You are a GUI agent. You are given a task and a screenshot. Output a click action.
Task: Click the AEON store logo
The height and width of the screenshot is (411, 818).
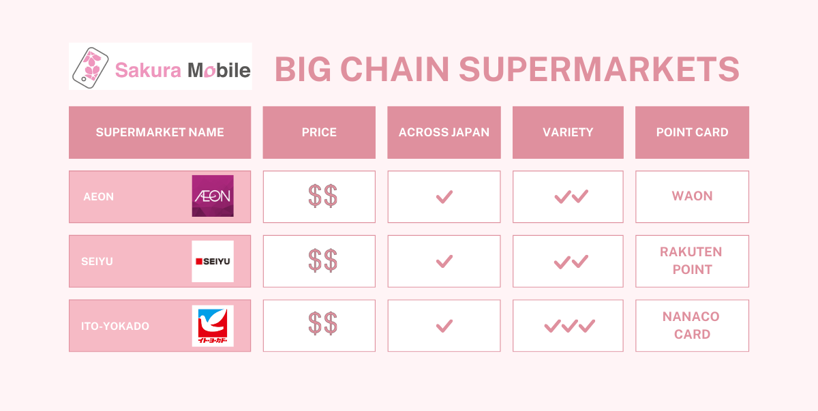click(213, 196)
